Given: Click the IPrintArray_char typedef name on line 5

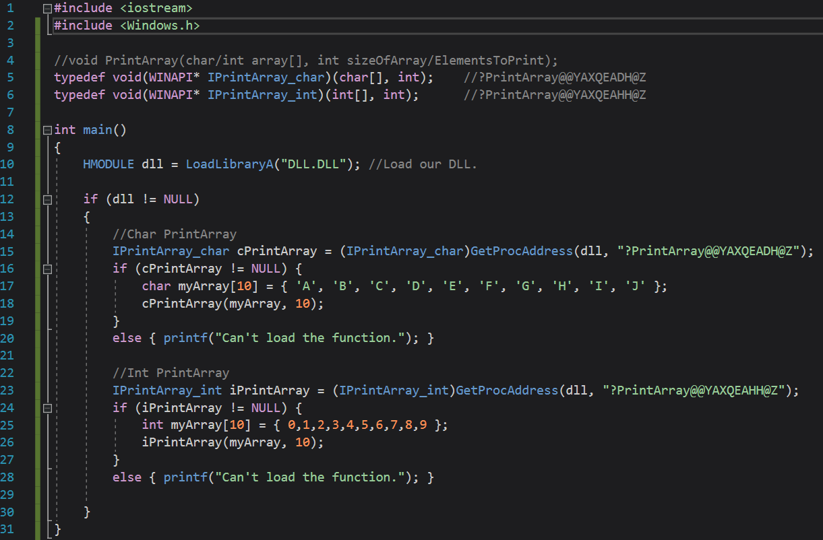Looking at the screenshot, I should (x=262, y=77).
